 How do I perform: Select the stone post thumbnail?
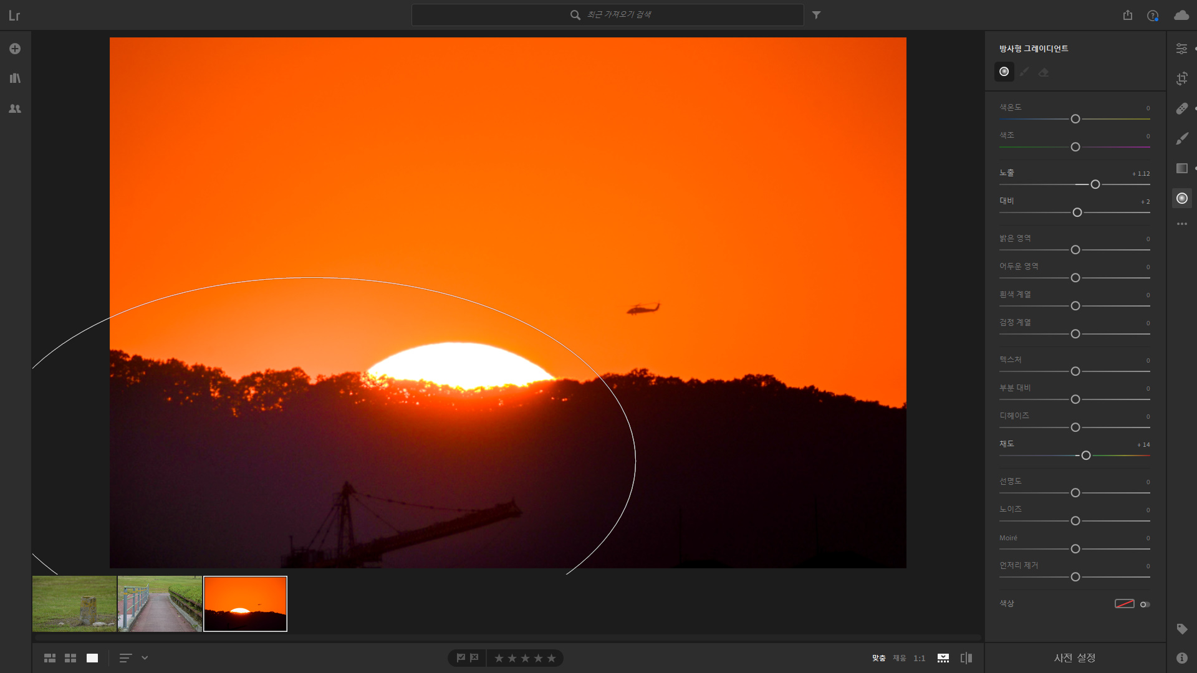[x=74, y=604]
